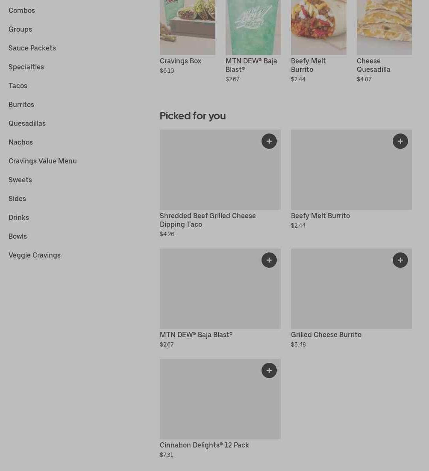Image resolution: width=429 pixels, height=471 pixels.
Task: Go to Sauce Packets section
Action: click(x=32, y=48)
